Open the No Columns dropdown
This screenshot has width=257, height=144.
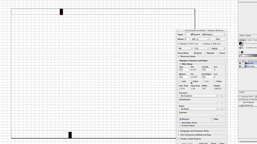(199, 96)
